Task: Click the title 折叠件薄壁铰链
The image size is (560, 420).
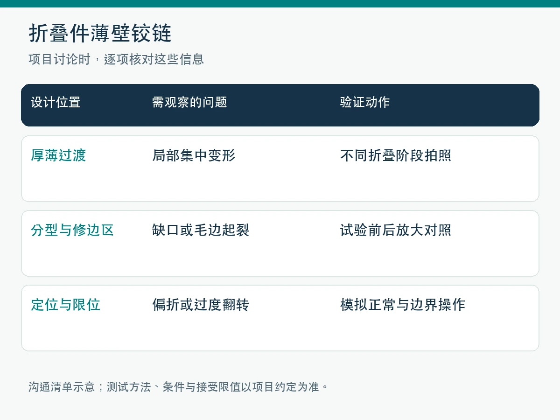Action: [100, 34]
